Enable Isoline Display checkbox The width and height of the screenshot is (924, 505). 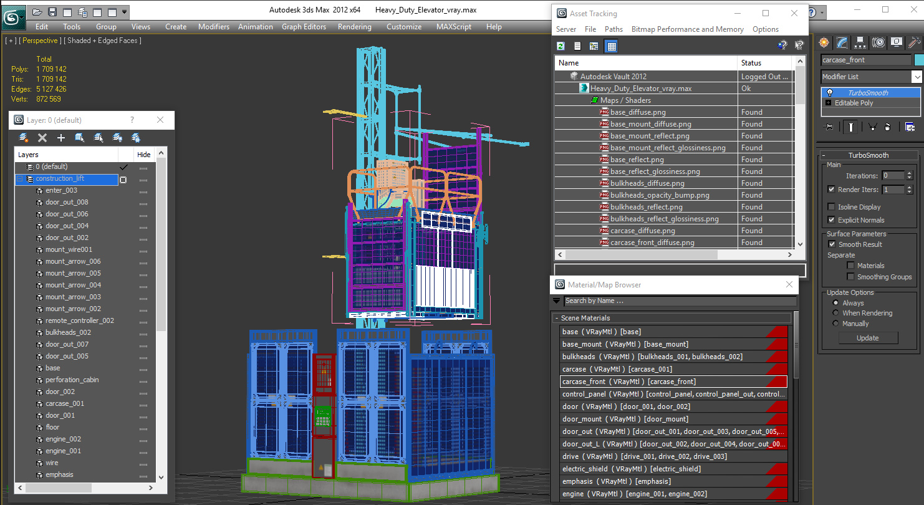[x=831, y=207]
